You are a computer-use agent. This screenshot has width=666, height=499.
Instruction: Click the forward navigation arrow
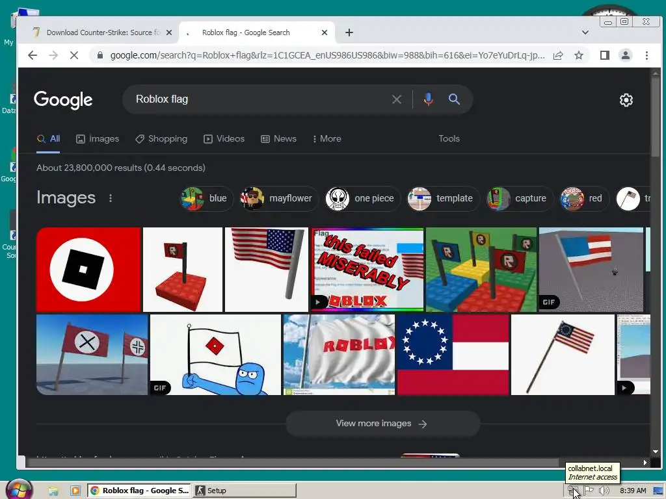[53, 55]
